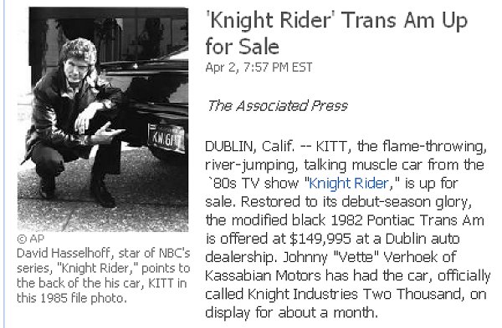
Task: Click the 'Knight Rider' Trans Am headline
Action: (x=336, y=33)
